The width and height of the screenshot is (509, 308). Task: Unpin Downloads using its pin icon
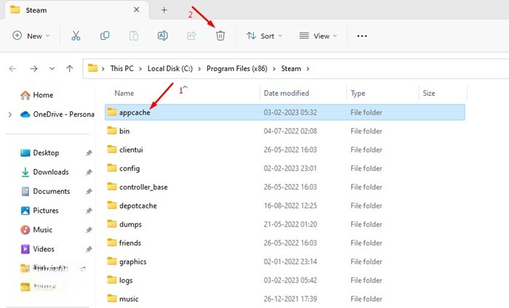(x=89, y=172)
